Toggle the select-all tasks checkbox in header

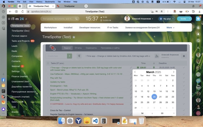coord(48,63)
